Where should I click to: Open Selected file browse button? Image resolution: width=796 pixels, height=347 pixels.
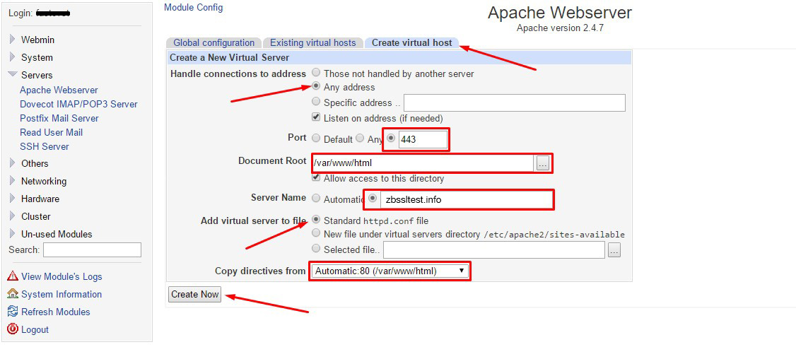point(614,249)
